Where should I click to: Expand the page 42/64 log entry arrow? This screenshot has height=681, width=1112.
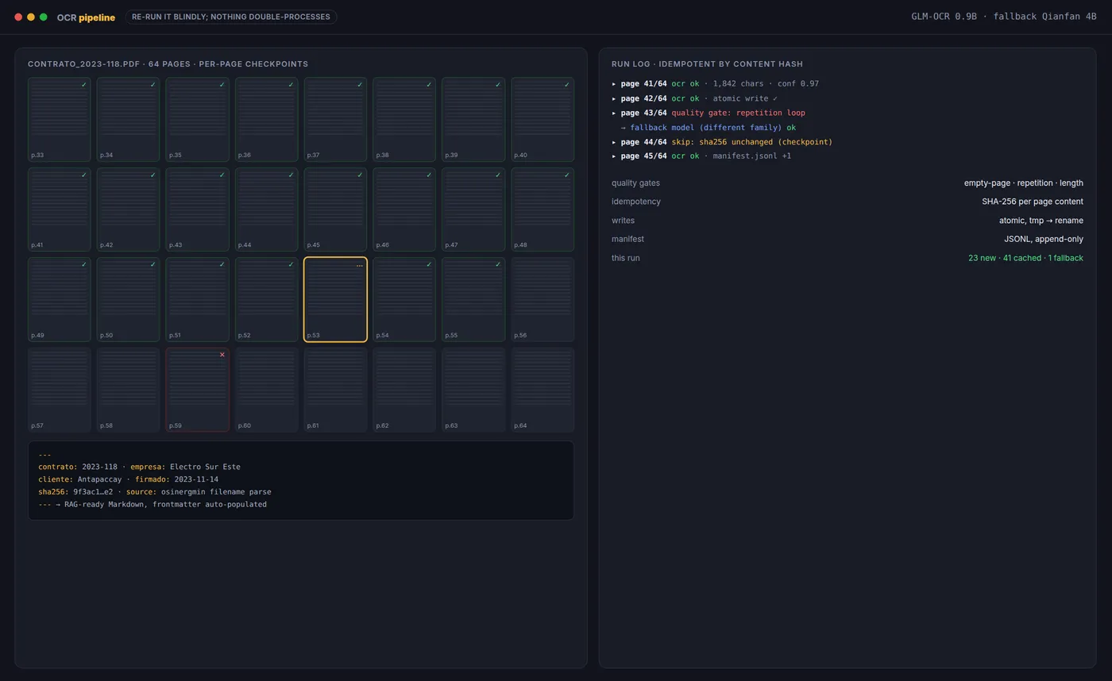click(614, 98)
